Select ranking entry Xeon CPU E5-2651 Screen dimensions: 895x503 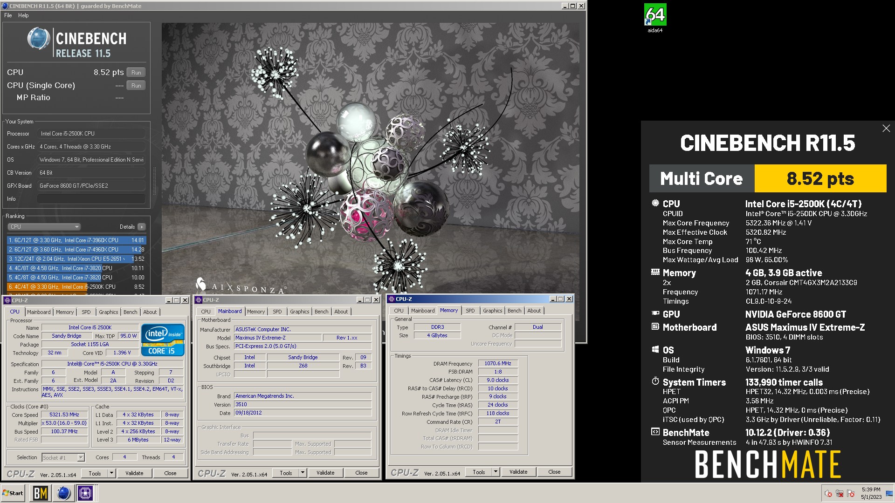76,259
